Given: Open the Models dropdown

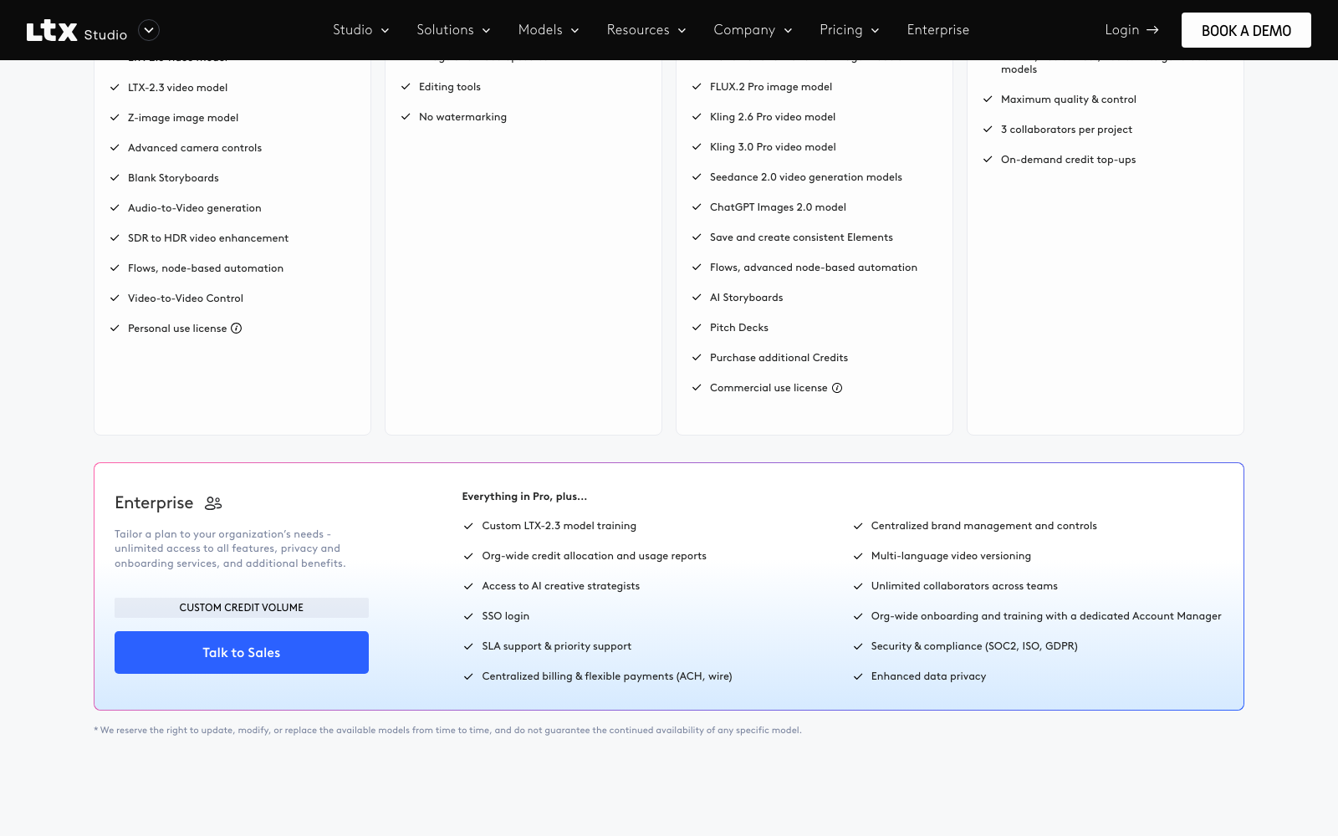Looking at the screenshot, I should [549, 30].
